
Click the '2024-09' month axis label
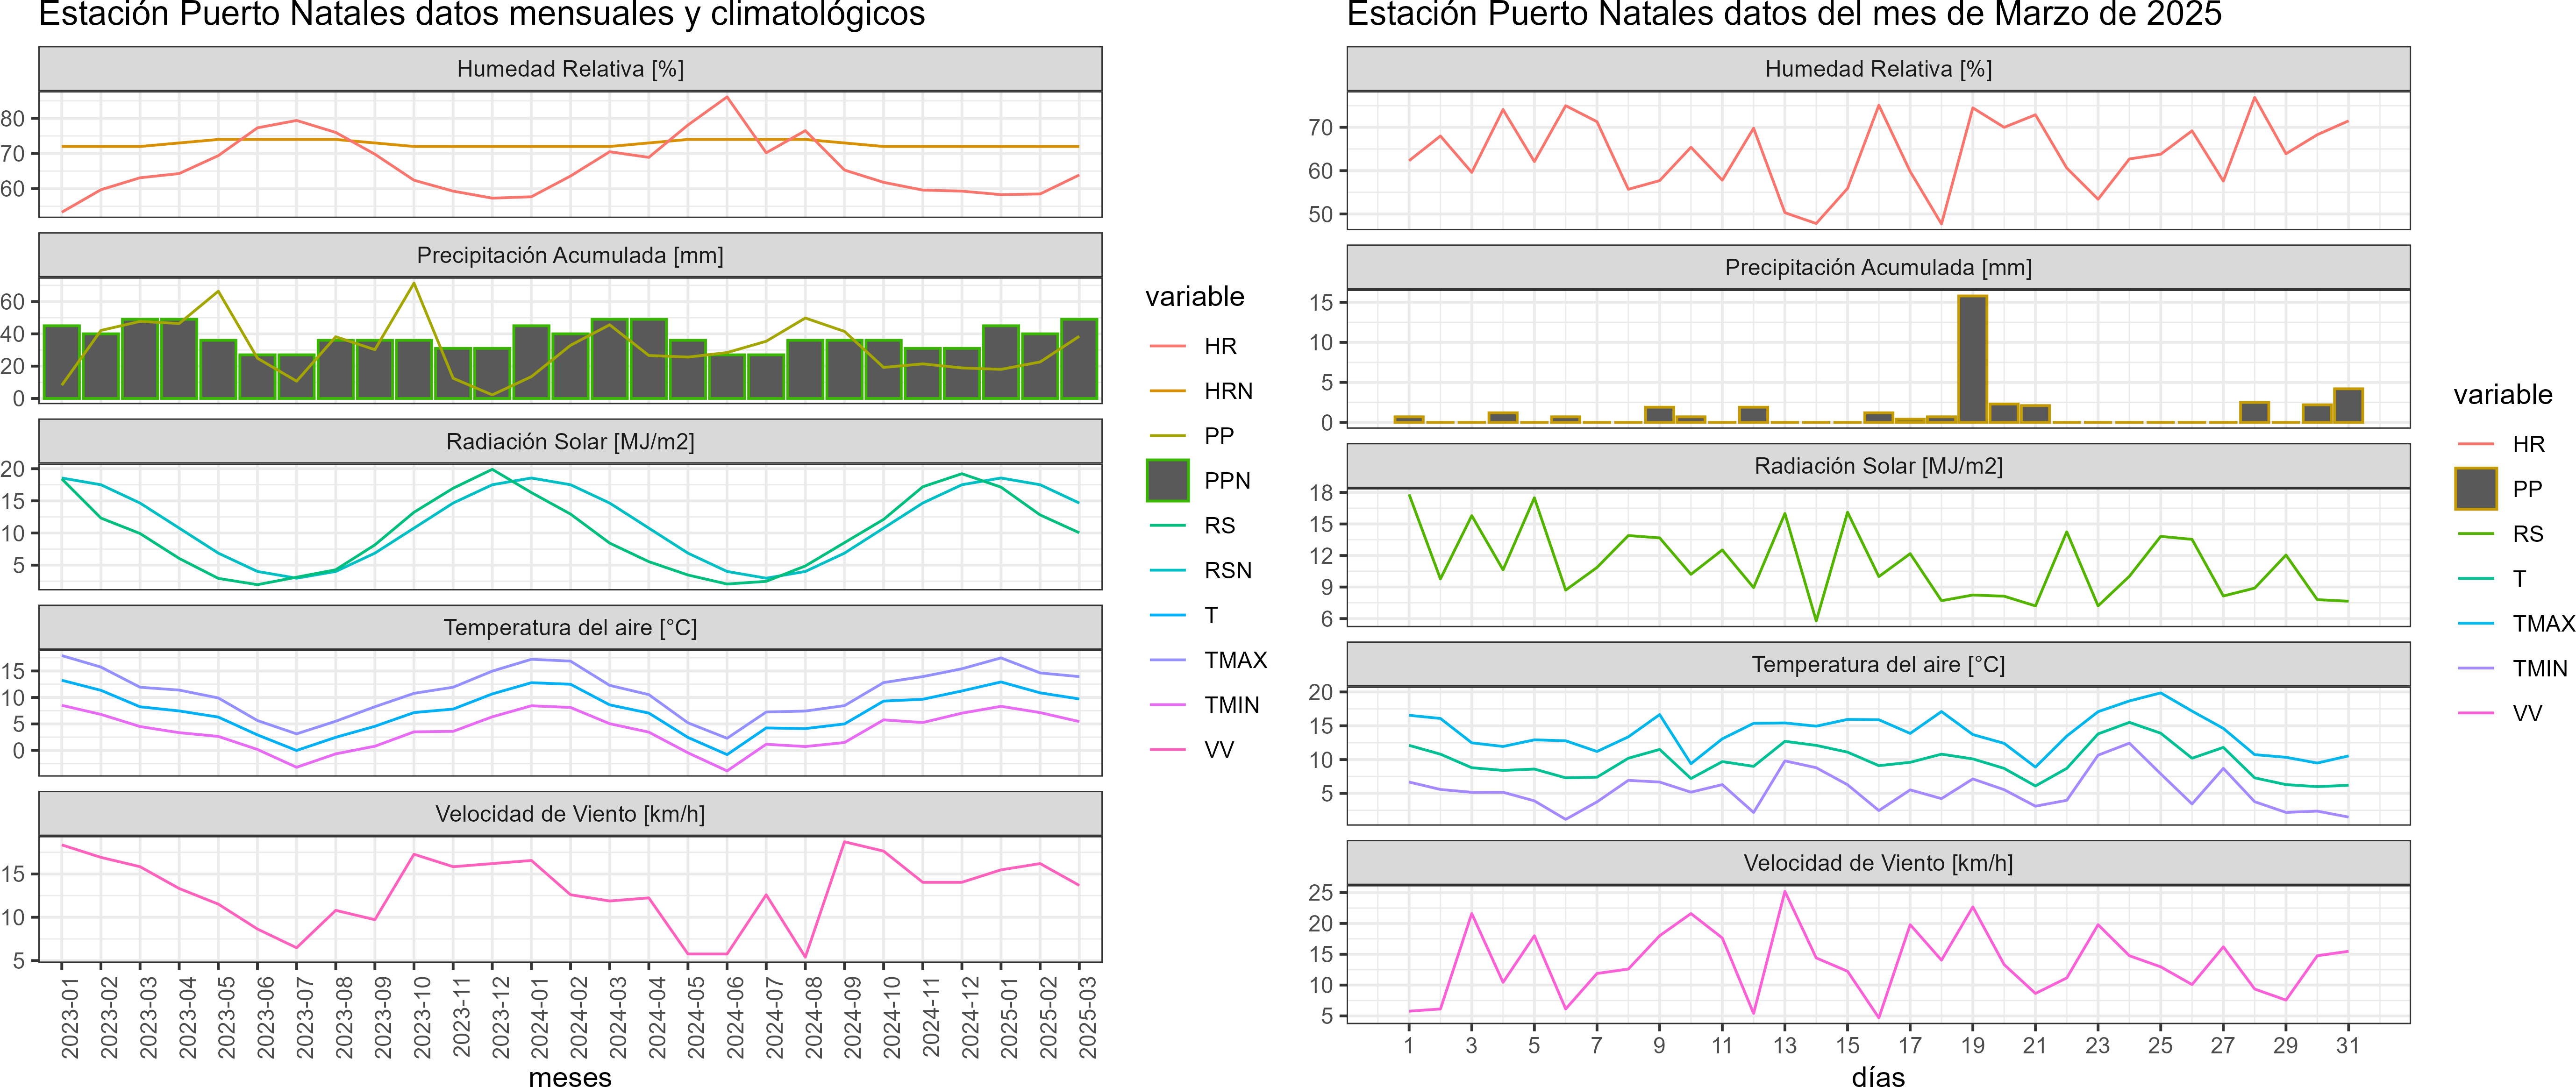pyautogui.click(x=853, y=1018)
